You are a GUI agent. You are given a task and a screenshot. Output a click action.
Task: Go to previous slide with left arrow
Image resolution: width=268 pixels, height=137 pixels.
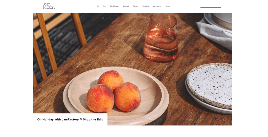41,69
